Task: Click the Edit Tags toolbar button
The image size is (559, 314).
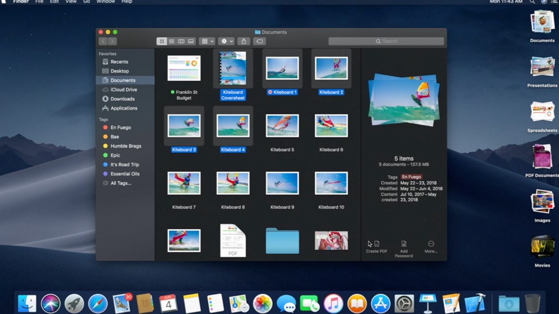Action: (260, 41)
